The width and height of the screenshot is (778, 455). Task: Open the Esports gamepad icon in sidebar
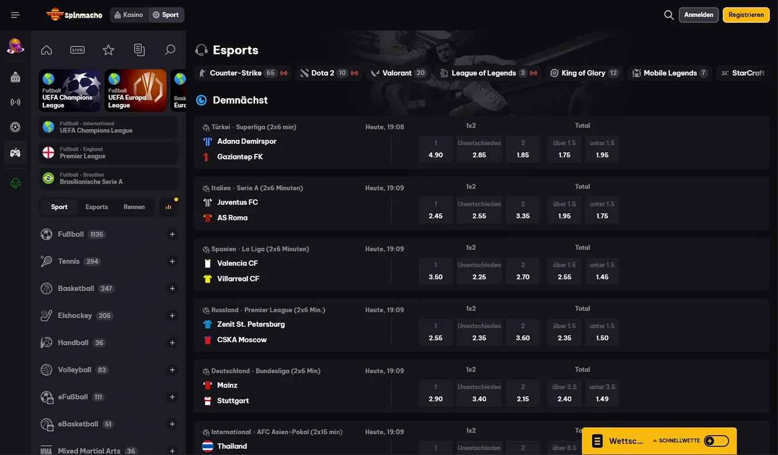(15, 152)
